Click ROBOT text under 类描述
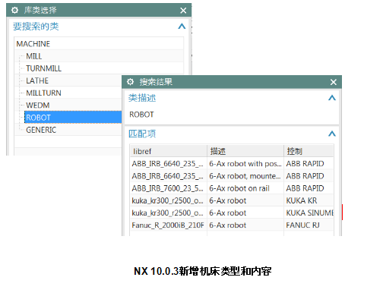 click(x=141, y=115)
